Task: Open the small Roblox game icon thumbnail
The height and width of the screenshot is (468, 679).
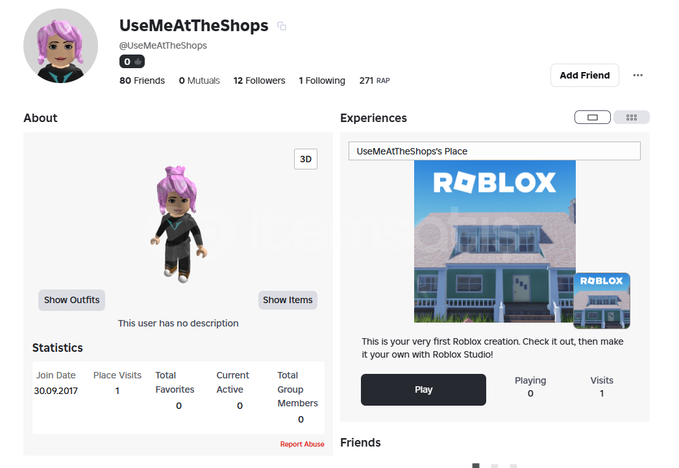Action: pyautogui.click(x=602, y=301)
